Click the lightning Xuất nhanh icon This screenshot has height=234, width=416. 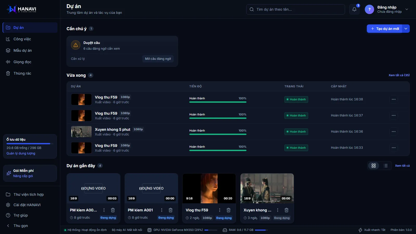(x=360, y=230)
